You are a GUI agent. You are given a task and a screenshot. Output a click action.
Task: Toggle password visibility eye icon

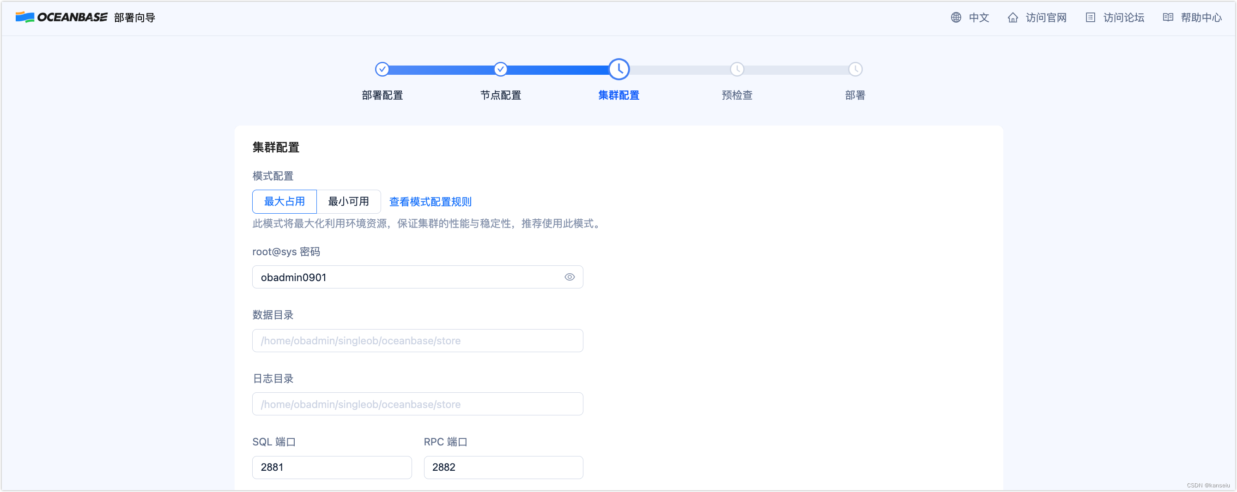tap(569, 277)
